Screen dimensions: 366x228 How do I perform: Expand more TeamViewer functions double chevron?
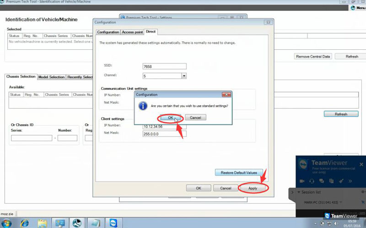[350, 181]
